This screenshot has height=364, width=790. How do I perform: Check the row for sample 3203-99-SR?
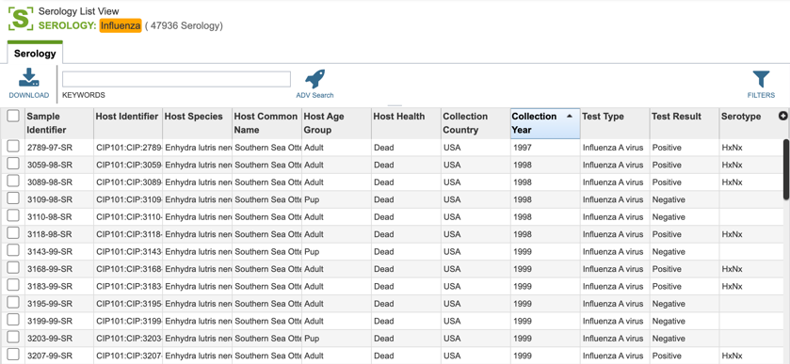coord(13,338)
